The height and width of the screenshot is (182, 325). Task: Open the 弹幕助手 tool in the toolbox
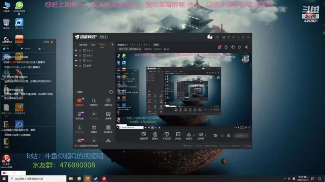79,102
